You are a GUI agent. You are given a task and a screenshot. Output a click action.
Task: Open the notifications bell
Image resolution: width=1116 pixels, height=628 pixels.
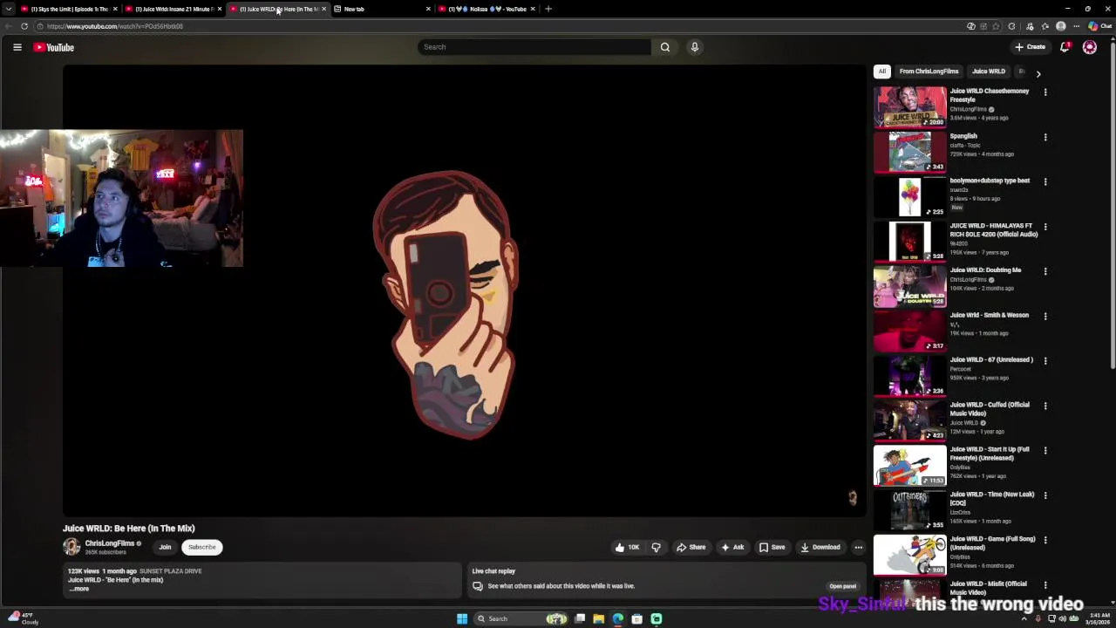click(1065, 47)
